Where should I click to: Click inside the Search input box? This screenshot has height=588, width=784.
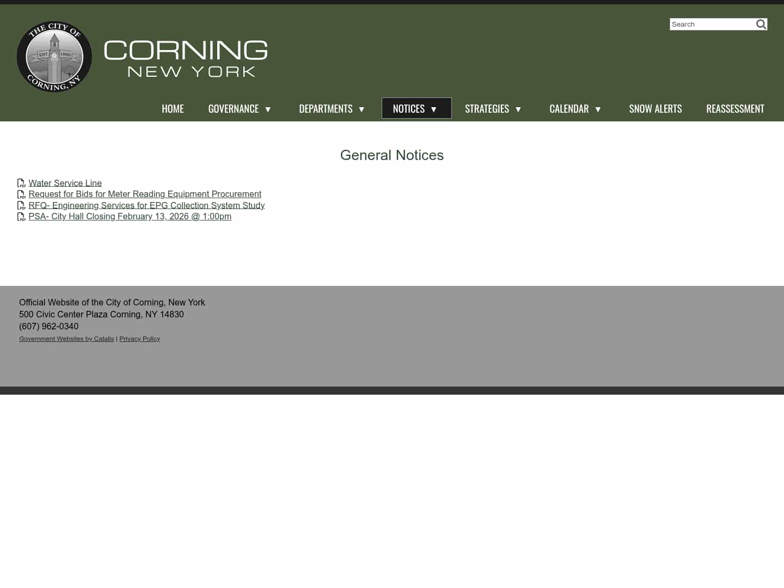tap(710, 24)
